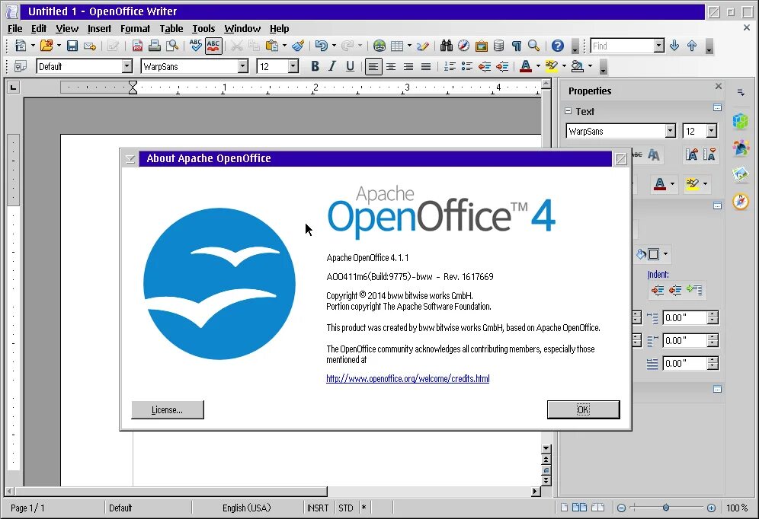The width and height of the screenshot is (759, 519).
Task: Click OK in About dialog
Action: pyautogui.click(x=583, y=409)
